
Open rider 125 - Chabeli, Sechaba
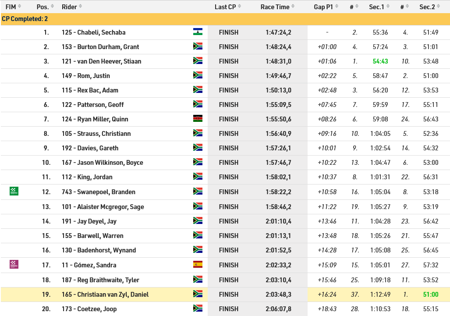pyautogui.click(x=94, y=32)
